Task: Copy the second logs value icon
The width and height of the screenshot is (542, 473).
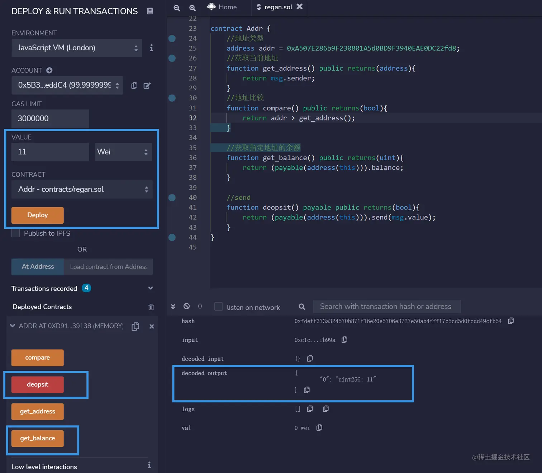Action: tap(326, 408)
